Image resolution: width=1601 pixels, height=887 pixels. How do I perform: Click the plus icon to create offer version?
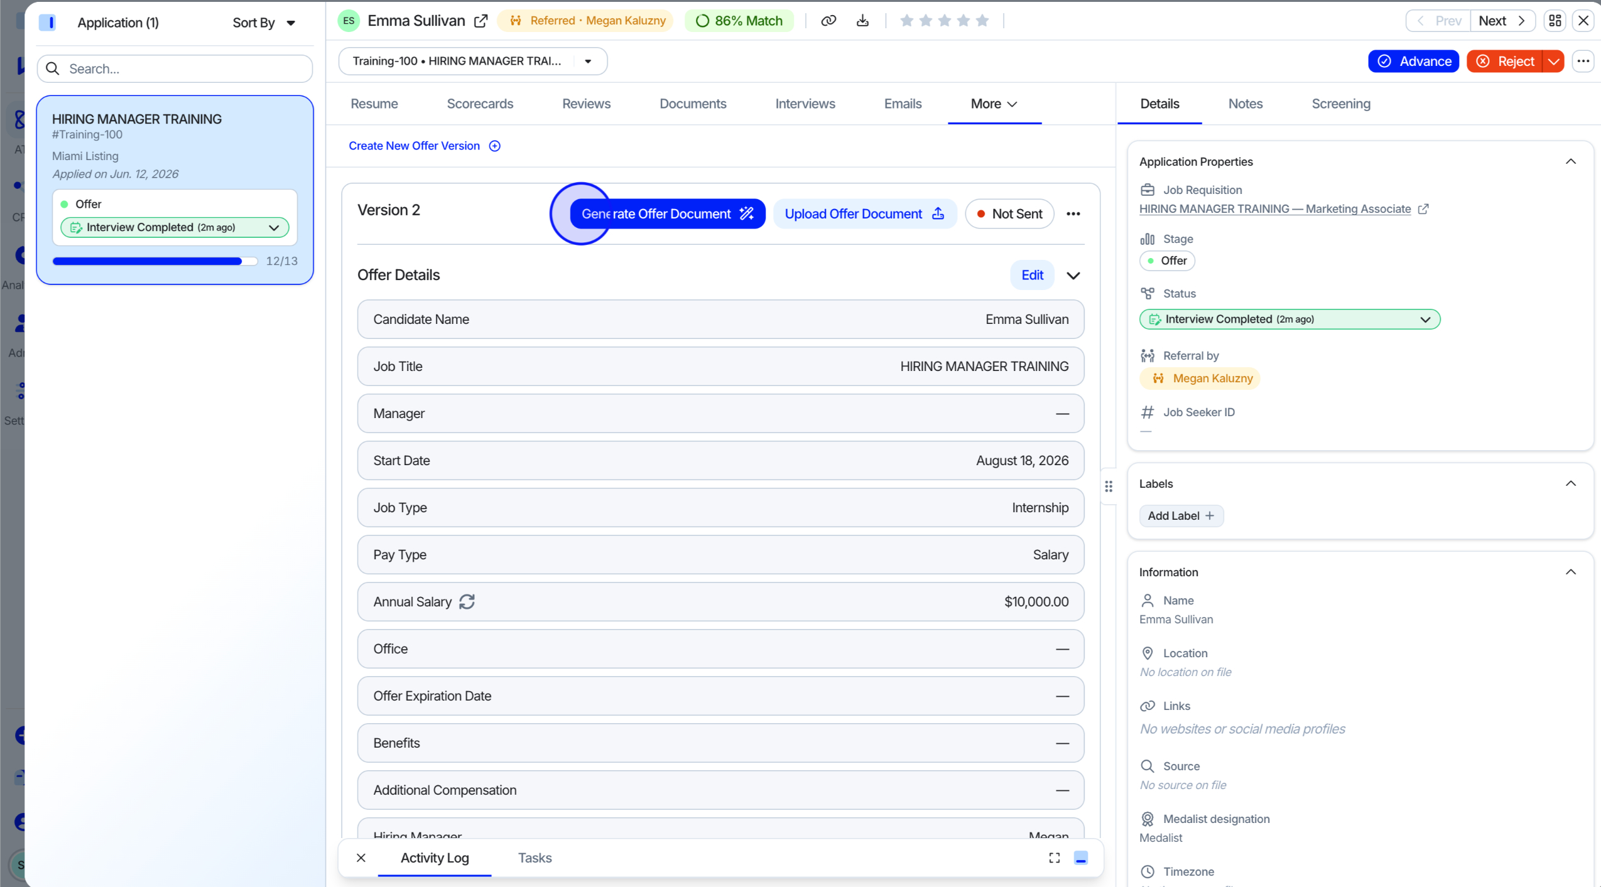coord(495,146)
